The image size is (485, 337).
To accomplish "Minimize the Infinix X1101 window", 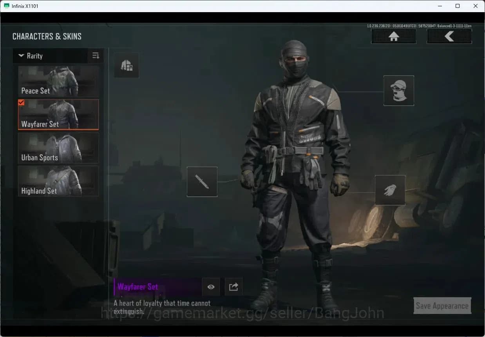I will [440, 6].
